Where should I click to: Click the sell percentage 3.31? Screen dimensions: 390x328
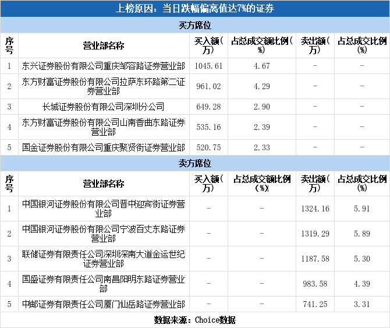point(362,304)
